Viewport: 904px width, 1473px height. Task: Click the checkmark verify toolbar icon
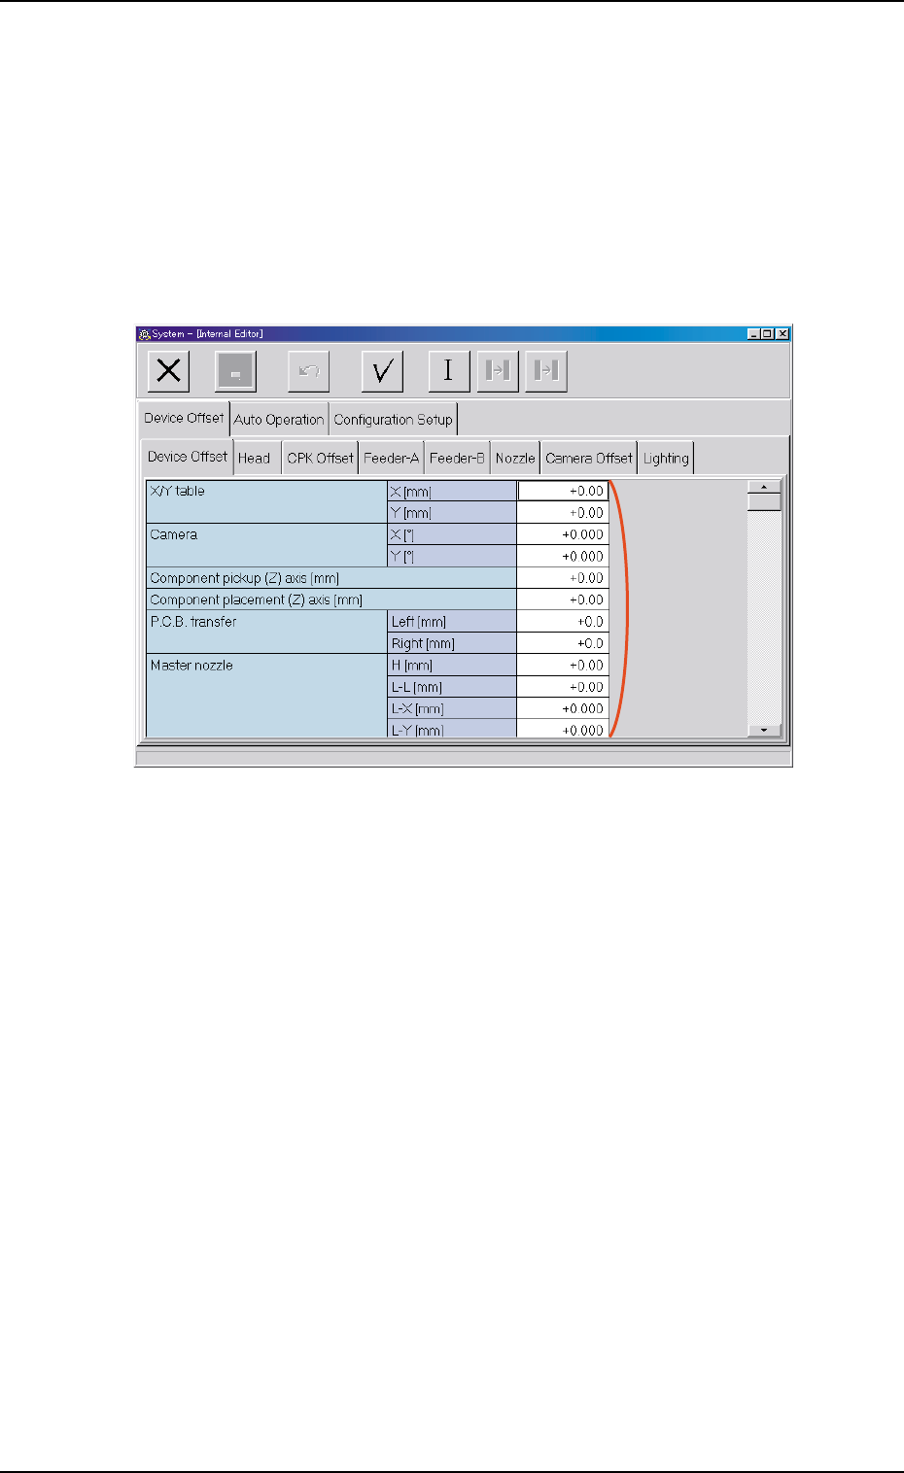click(x=382, y=371)
